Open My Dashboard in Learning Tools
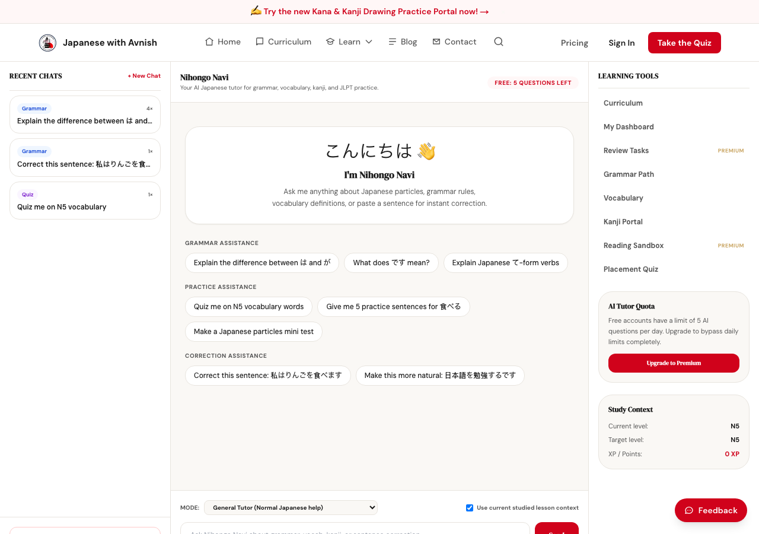 click(674, 127)
